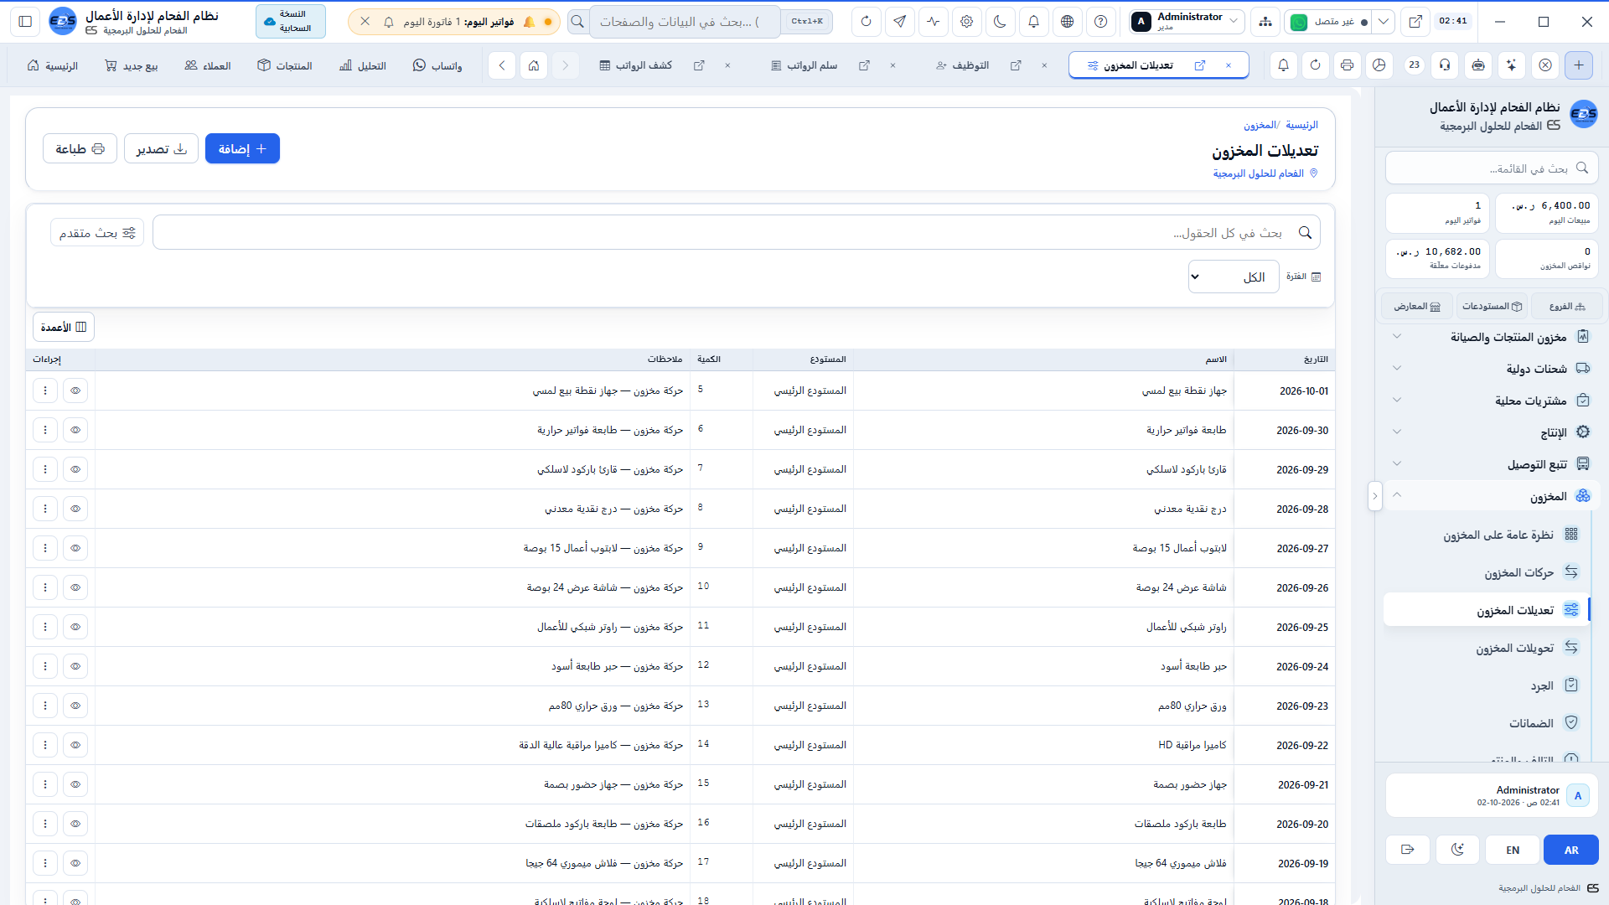The image size is (1609, 905).
Task: Open the settings gear in top bar
Action: tap(966, 22)
